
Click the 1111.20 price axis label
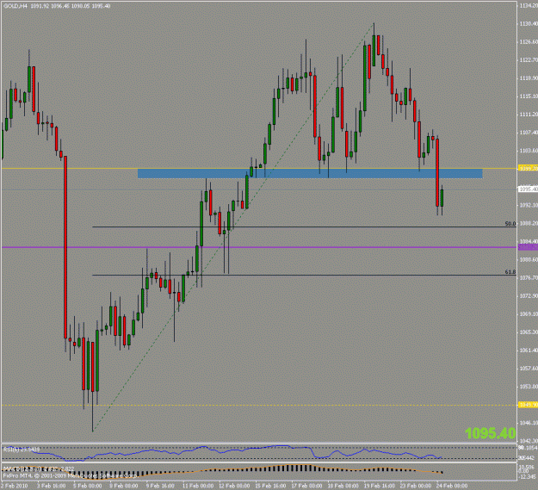pyautogui.click(x=529, y=115)
